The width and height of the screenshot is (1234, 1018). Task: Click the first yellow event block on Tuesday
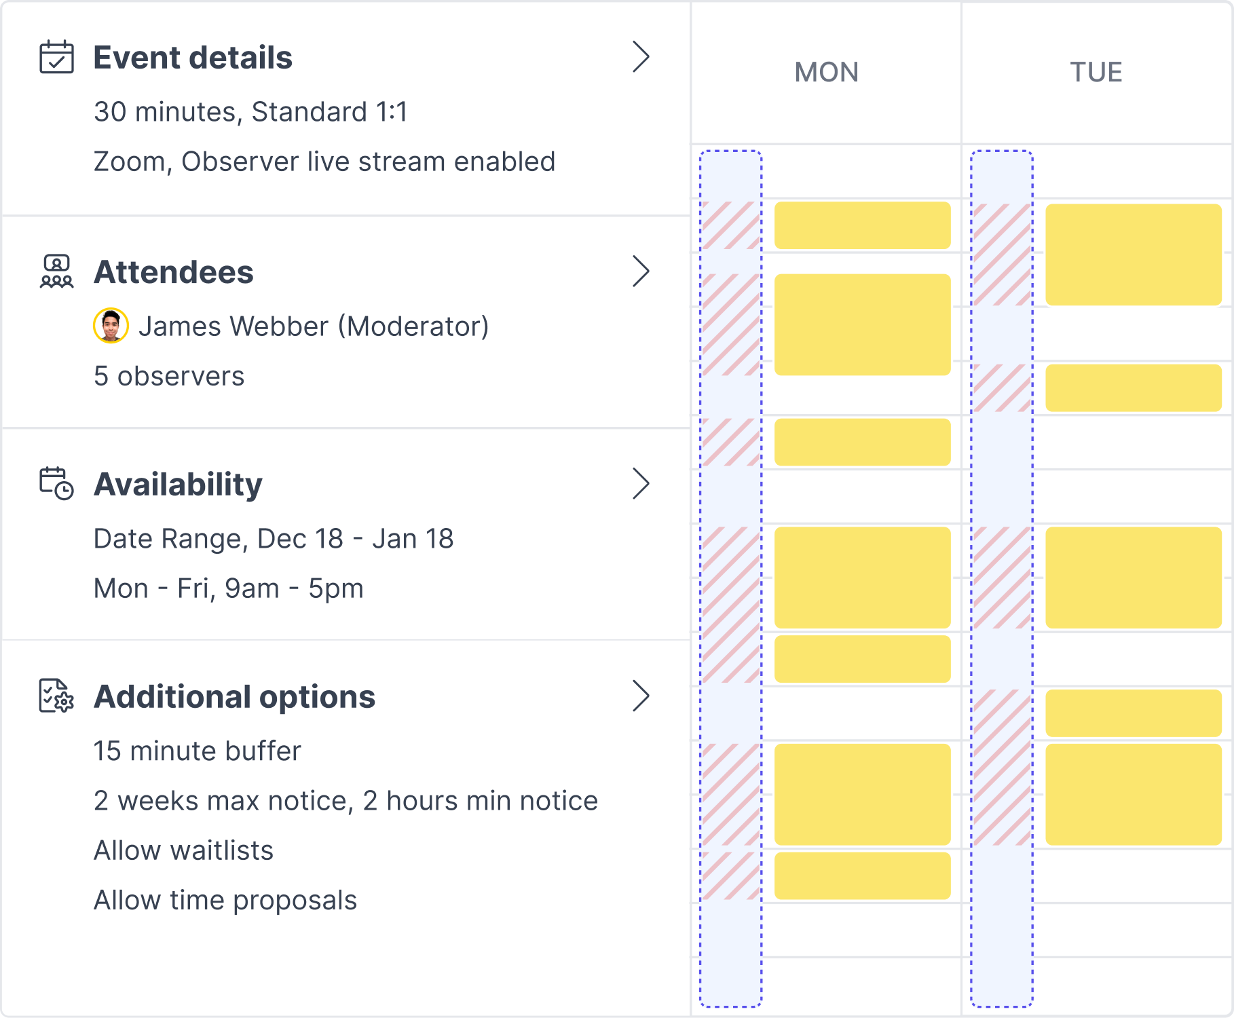(x=1133, y=254)
